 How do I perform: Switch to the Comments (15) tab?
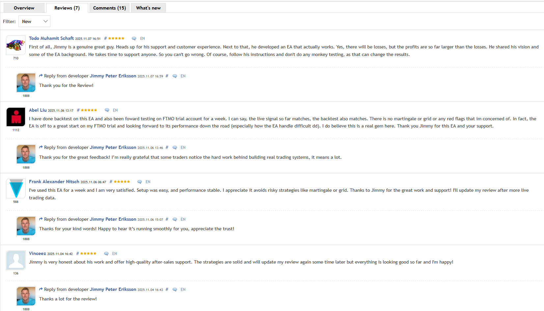tap(109, 8)
